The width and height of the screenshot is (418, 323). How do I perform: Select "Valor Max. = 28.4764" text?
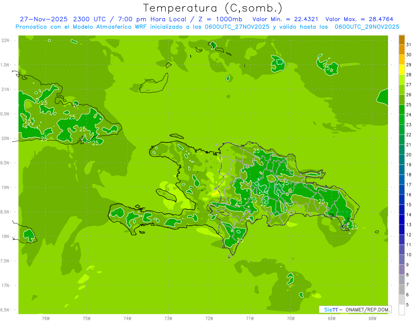pos(359,19)
